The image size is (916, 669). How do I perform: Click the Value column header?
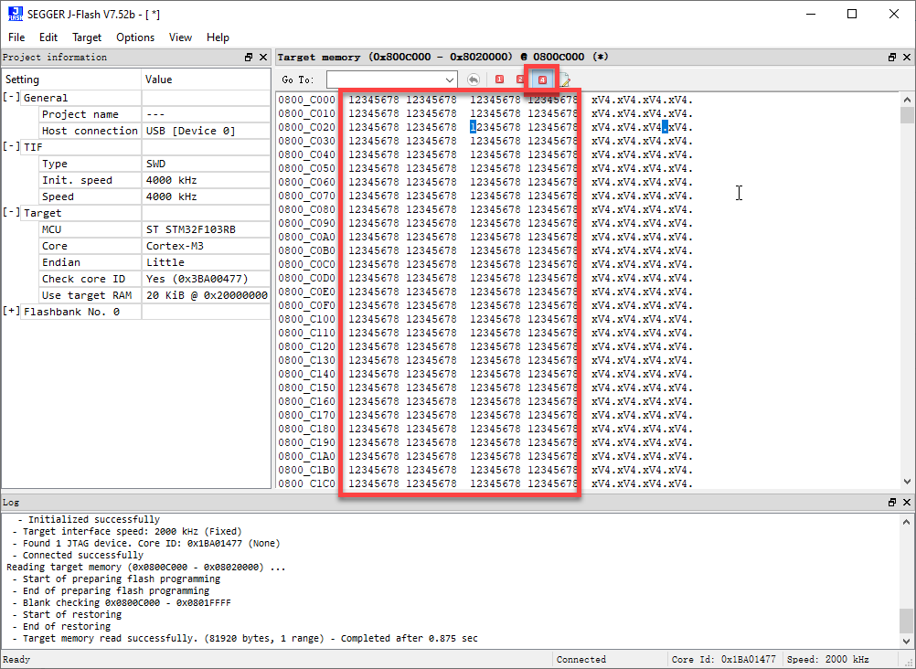(207, 80)
